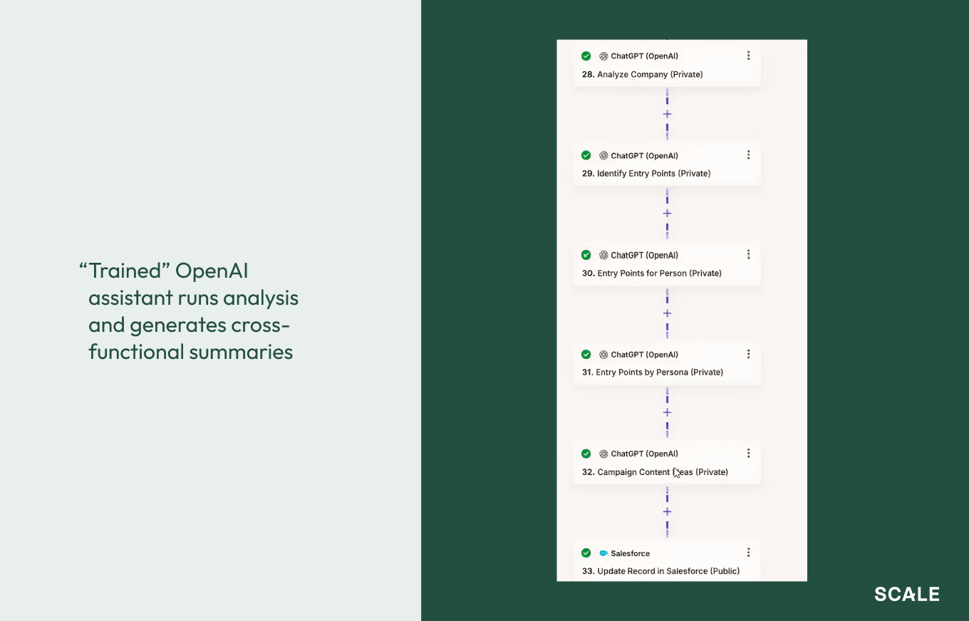Add a step after 28 Analyze Company
Image resolution: width=969 pixels, height=621 pixels.
pyautogui.click(x=667, y=114)
